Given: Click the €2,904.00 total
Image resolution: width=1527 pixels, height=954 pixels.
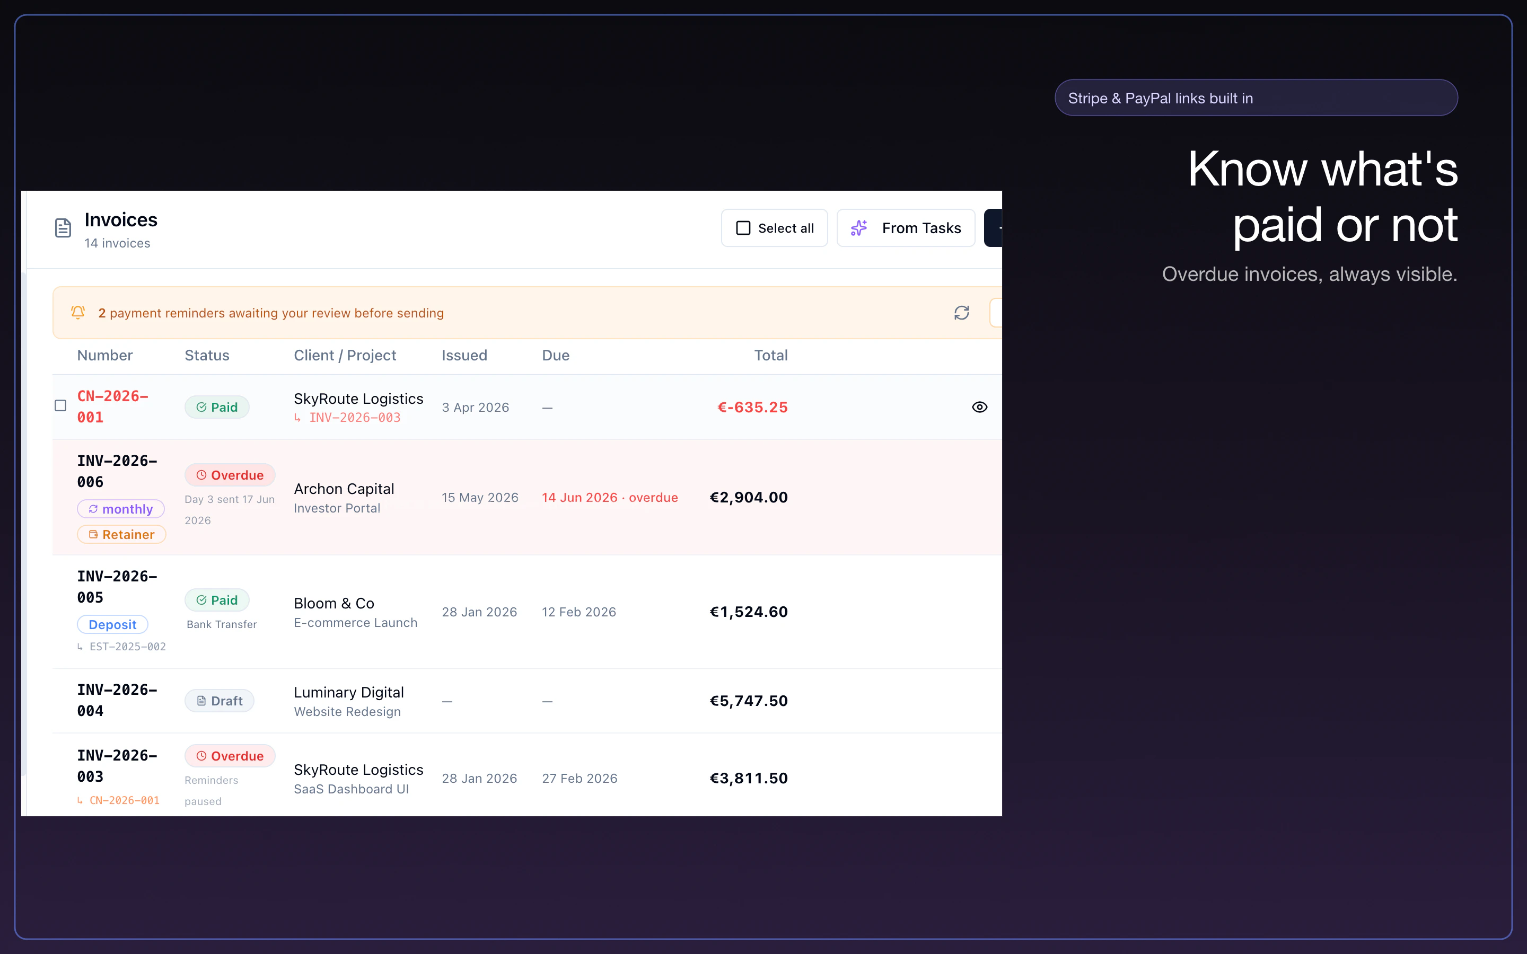Looking at the screenshot, I should pyautogui.click(x=748, y=497).
